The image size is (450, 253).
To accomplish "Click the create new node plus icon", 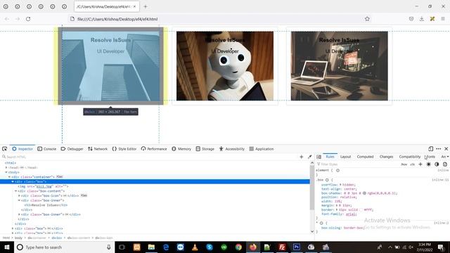I will tap(302, 157).
